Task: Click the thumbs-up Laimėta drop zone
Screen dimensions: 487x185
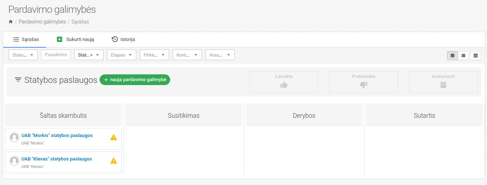Action: [284, 82]
